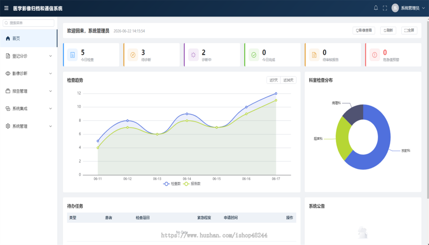Click the 06-12 报告数 data point
Image resolution: width=429 pixels, height=245 pixels.
coord(128,127)
